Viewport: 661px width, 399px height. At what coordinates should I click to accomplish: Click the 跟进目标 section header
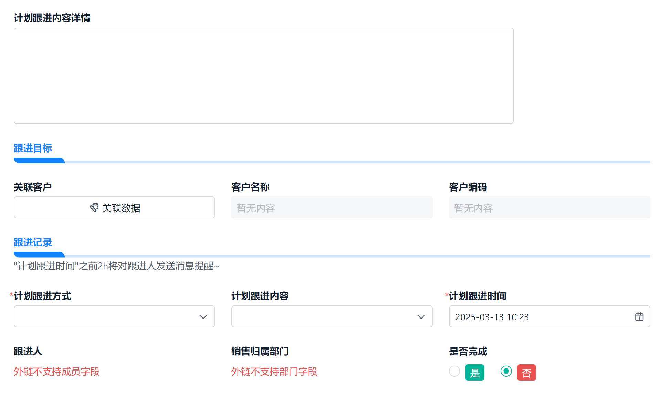click(33, 148)
